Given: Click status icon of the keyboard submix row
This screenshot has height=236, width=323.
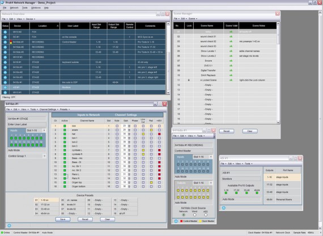Looking at the screenshot, I should coord(5,62).
